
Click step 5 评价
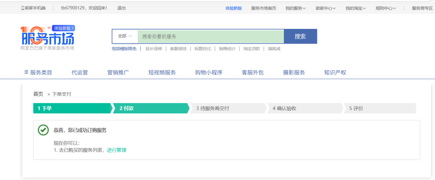[x=380, y=108]
